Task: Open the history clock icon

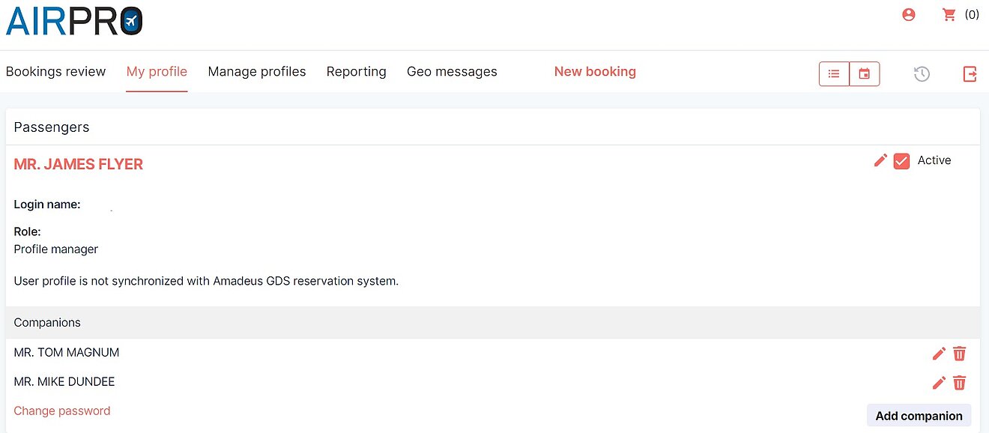Action: pos(922,73)
